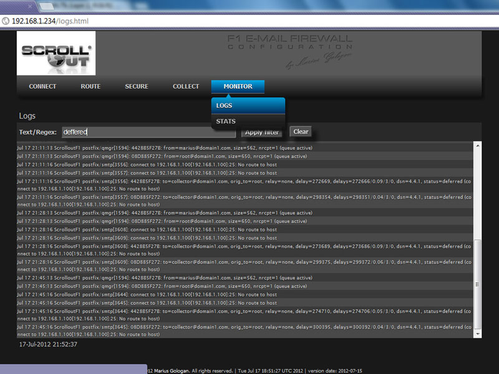Click the 17-Jul-2012 timestamp below logs
Viewport: 499px width, 374px height.
click(x=48, y=344)
